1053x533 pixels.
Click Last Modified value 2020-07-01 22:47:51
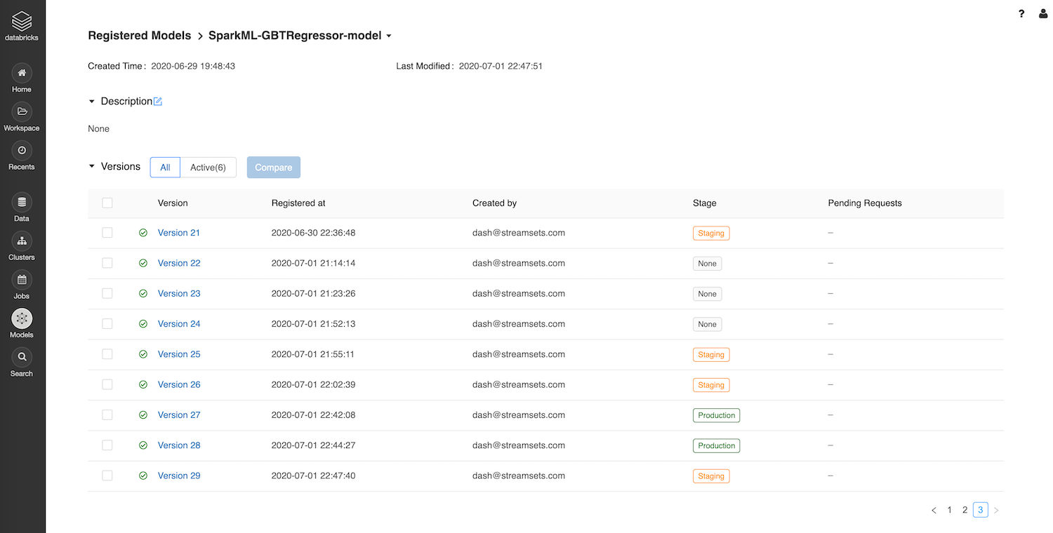click(x=501, y=66)
